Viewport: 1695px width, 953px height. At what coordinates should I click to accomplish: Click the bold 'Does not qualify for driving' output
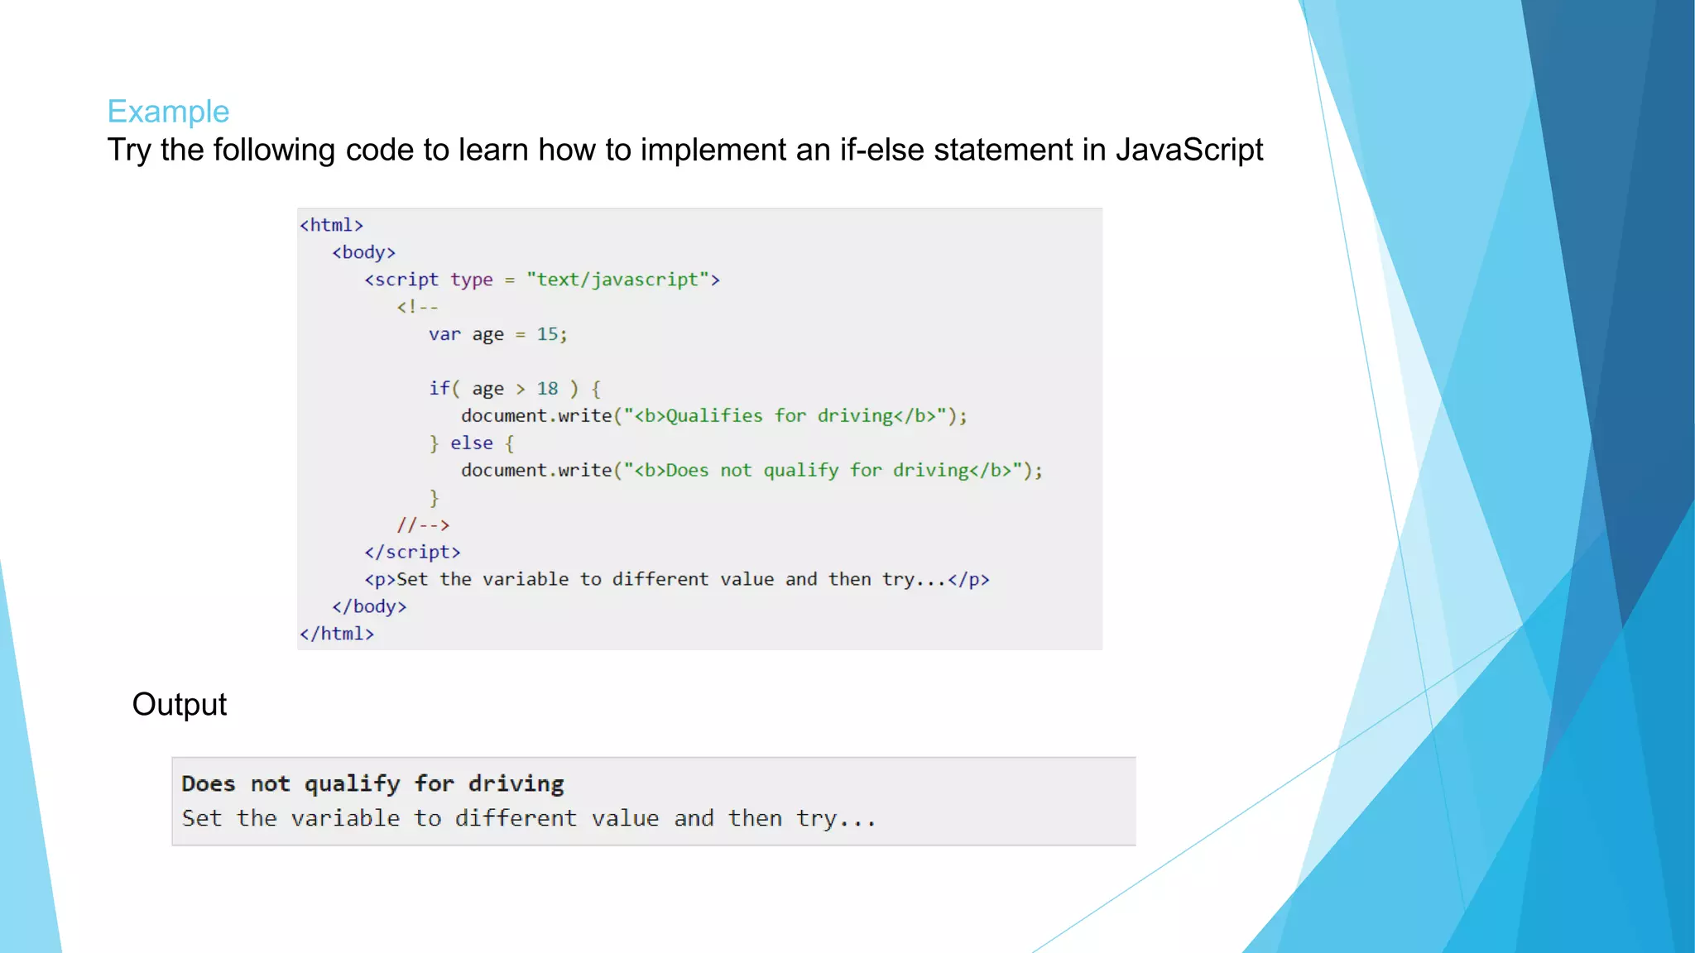point(372,783)
